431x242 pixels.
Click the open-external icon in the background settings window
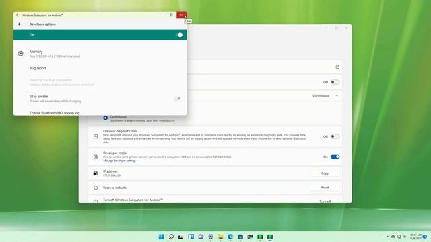[337, 67]
